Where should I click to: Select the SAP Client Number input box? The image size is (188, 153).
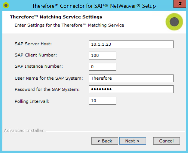click(x=102, y=55)
